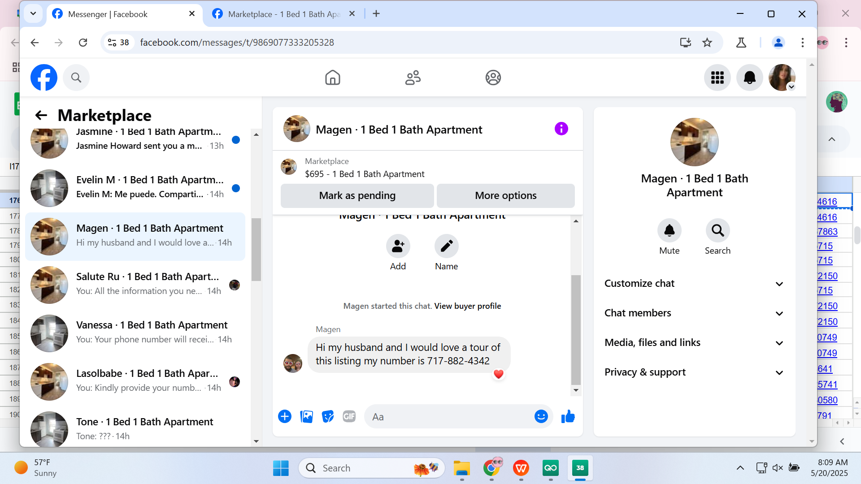
Task: Open the Facebook menu grid icon
Action: click(x=717, y=78)
